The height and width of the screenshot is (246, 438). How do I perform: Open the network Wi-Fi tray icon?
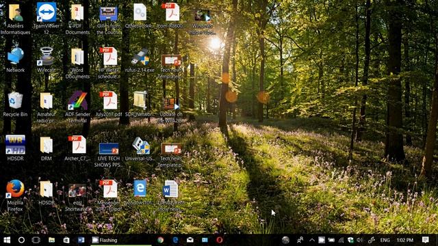point(341,240)
